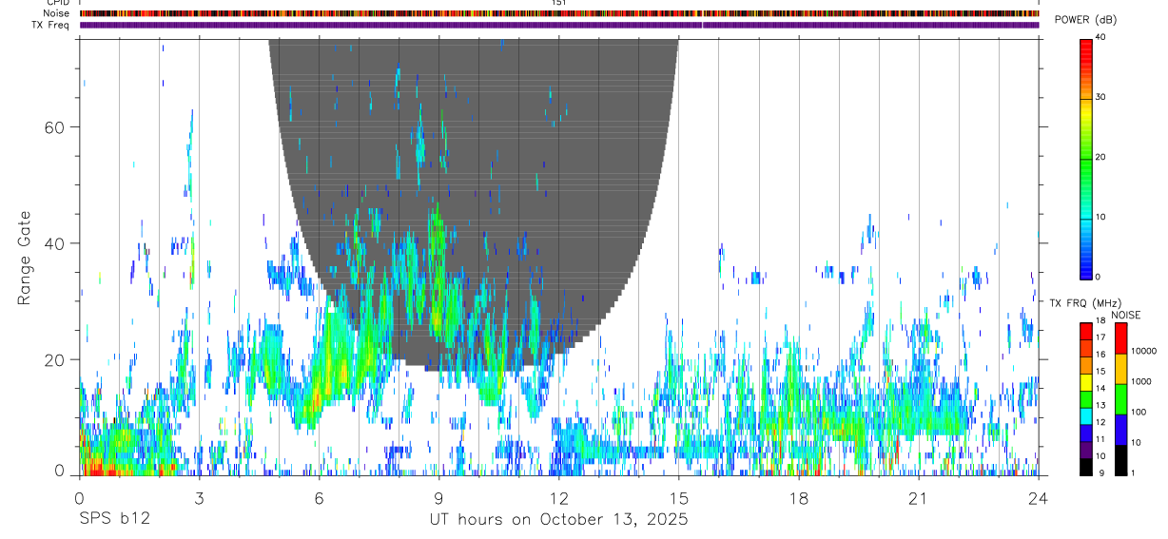
Task: Select the green segment of NOISE legend bar
Action: [1120, 399]
